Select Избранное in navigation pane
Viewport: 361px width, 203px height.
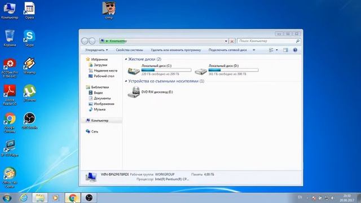click(99, 59)
